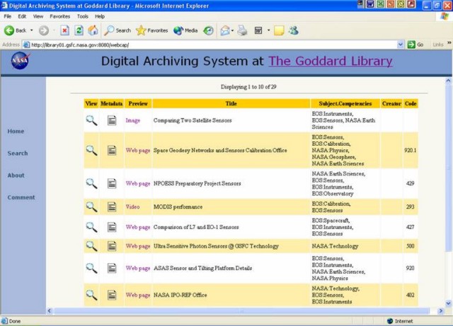Refresh the page using the toolbar icon
The width and height of the screenshot is (453, 326).
tap(79, 30)
